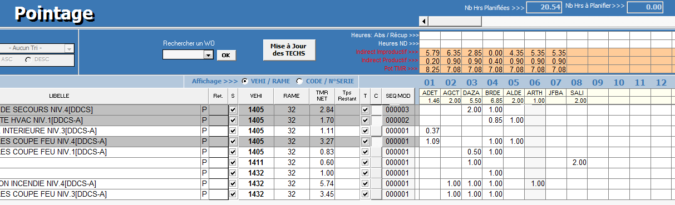The width and height of the screenshot is (675, 205).
Task: Click day column header 04
Action: click(493, 83)
